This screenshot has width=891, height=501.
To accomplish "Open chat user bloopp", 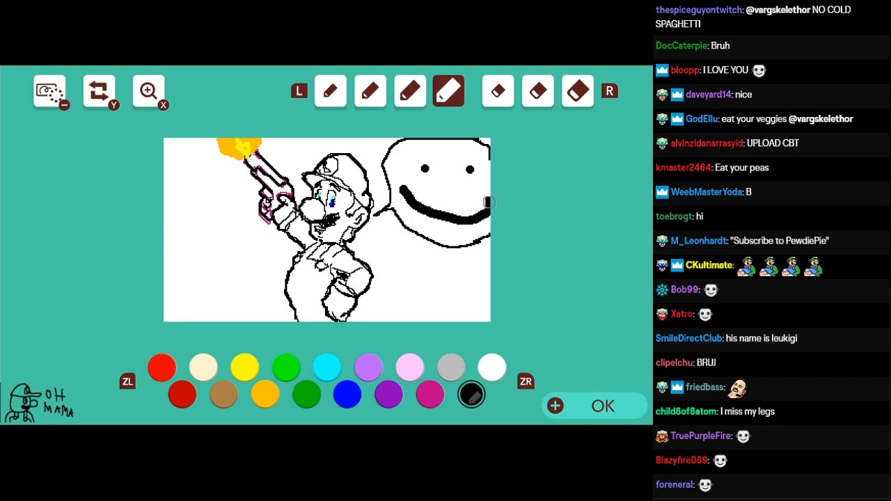I will (x=685, y=70).
